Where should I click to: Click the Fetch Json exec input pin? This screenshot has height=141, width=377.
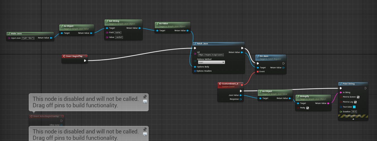(195, 48)
